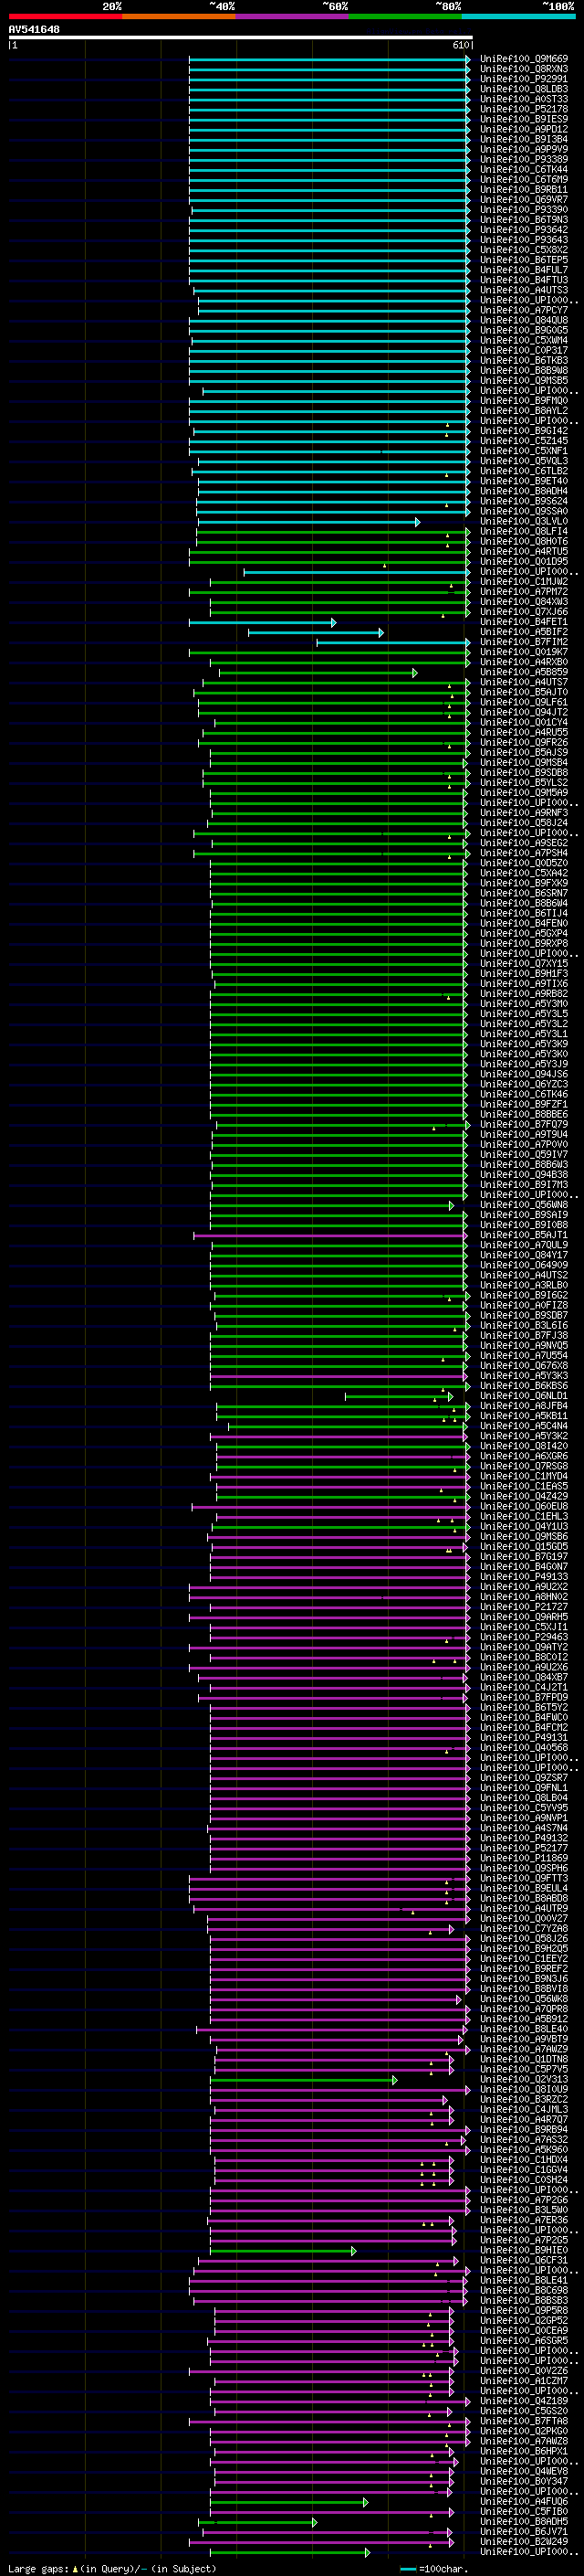Image resolution: width=584 pixels, height=2576 pixels.
Task: Open hit UniRef100_C1MJW2
Action: coord(524,581)
